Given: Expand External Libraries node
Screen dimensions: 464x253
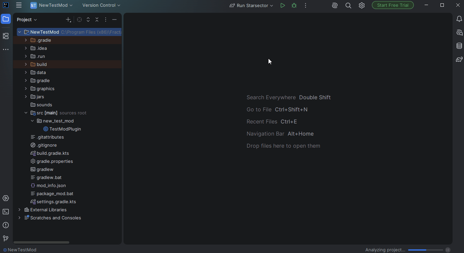Looking at the screenshot, I should click(20, 210).
